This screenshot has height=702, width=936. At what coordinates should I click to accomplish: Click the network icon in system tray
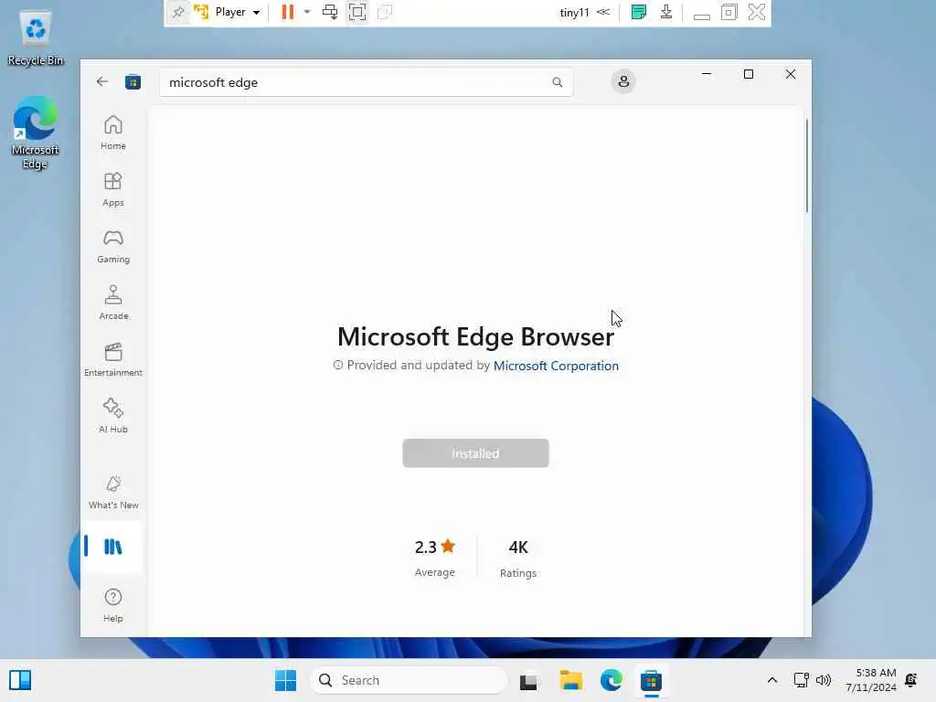(x=801, y=680)
